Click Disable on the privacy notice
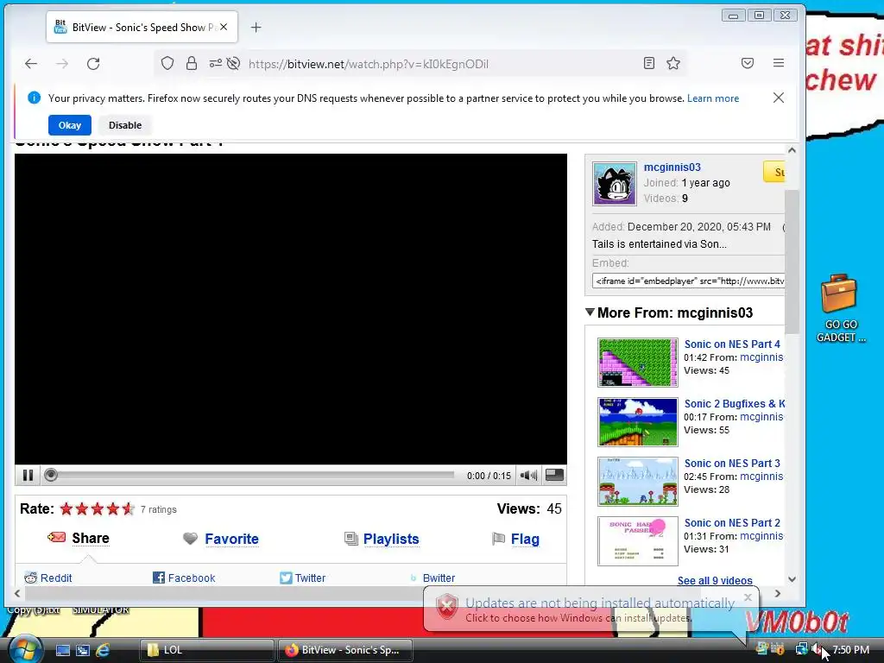Image resolution: width=884 pixels, height=663 pixels. pyautogui.click(x=125, y=125)
